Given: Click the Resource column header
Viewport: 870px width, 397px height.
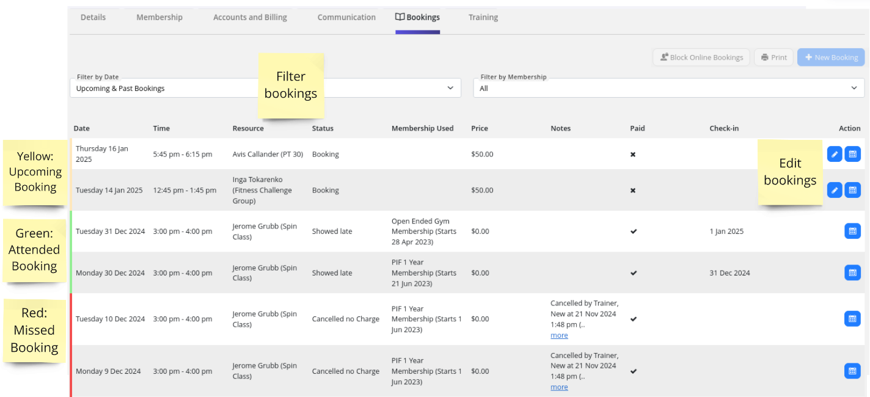Looking at the screenshot, I should 248,128.
